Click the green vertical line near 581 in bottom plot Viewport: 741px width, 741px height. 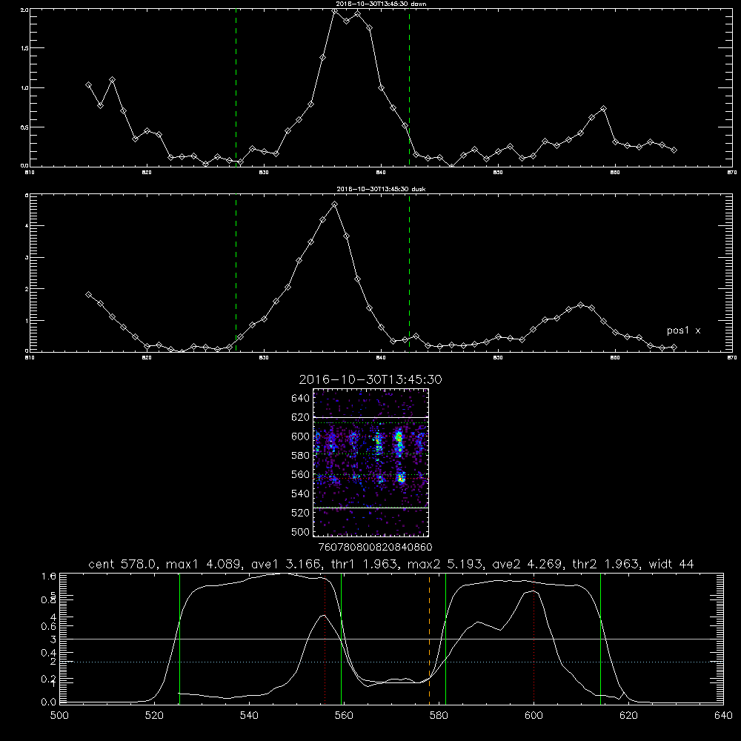(x=445, y=638)
